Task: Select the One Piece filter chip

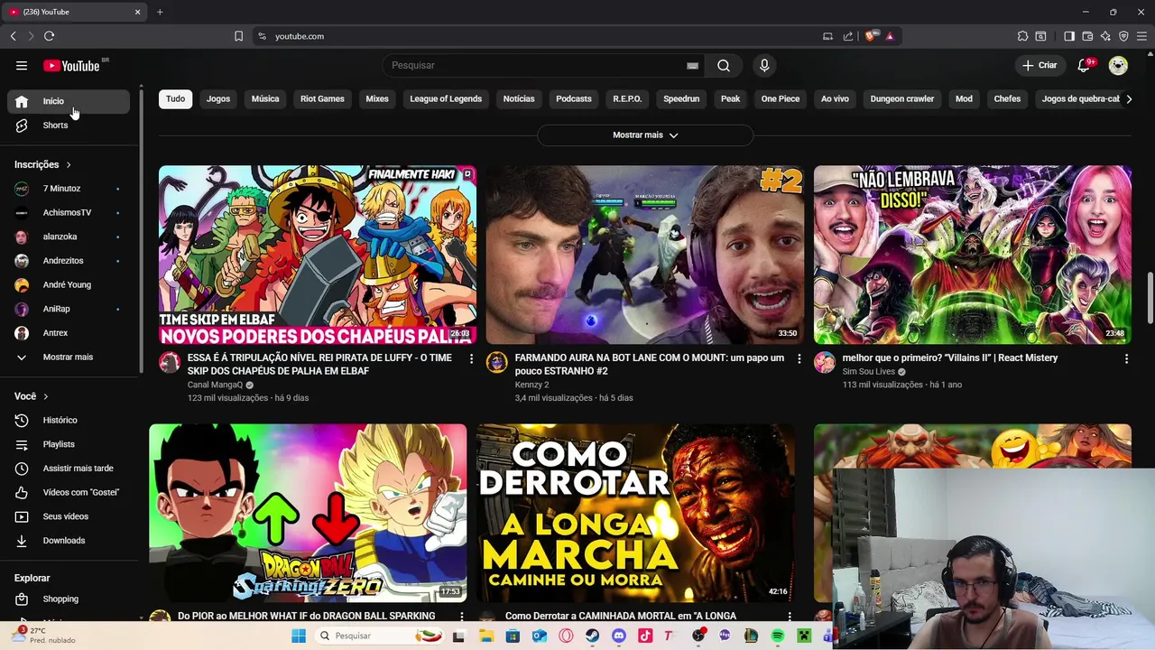Action: point(781,99)
